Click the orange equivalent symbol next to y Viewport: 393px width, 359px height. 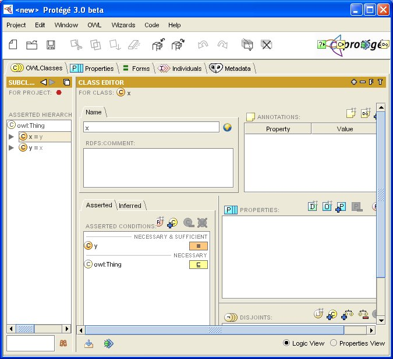(199, 246)
